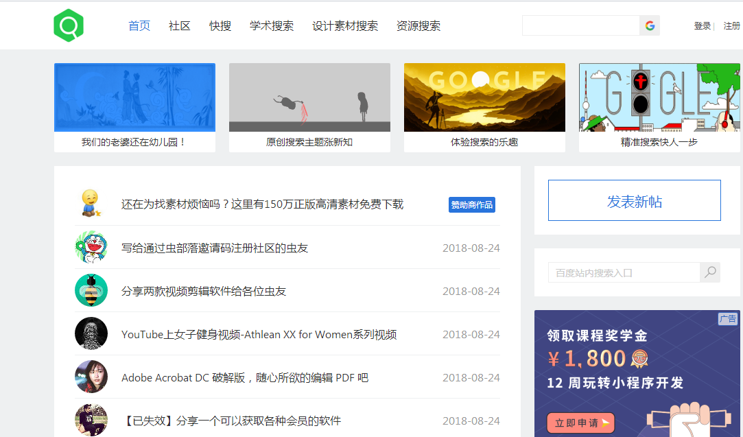The width and height of the screenshot is (743, 437).
Task: Open post 写给通过虫部落邀请码注册社区的虫友
Action: (215, 248)
